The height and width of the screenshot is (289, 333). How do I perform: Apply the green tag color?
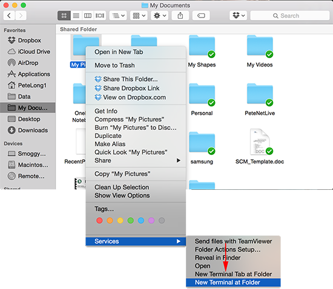(131, 221)
